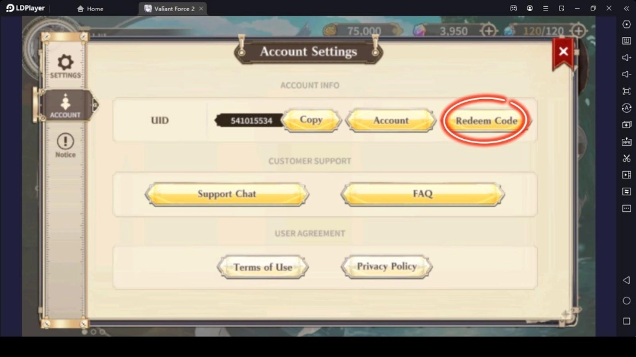Copy the UID with Copy button
This screenshot has width=636, height=357.
pyautogui.click(x=311, y=120)
